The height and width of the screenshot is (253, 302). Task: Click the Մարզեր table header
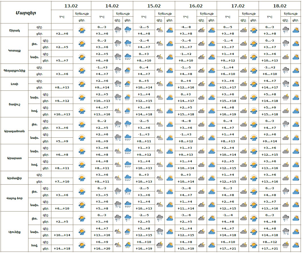click(x=26, y=13)
